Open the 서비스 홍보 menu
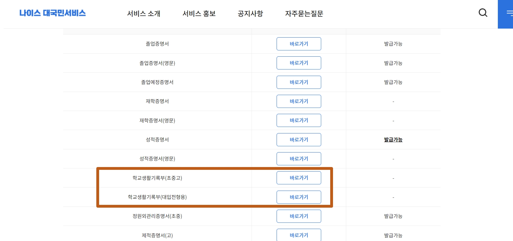 199,14
